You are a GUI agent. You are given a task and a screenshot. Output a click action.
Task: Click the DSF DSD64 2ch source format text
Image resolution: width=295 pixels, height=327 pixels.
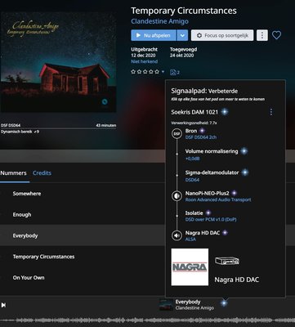201,137
